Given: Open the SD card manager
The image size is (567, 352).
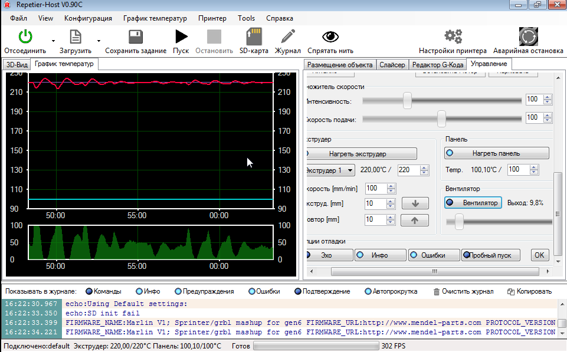Looking at the screenshot, I should 254,37.
